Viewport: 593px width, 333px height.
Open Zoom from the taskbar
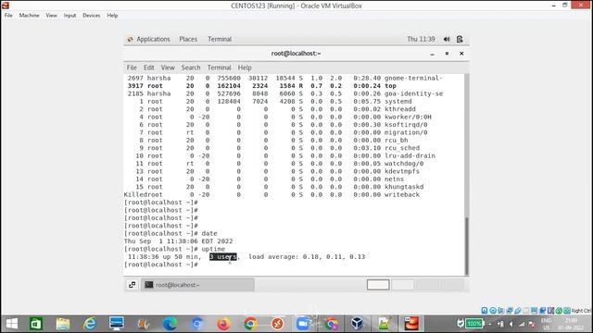click(x=303, y=324)
